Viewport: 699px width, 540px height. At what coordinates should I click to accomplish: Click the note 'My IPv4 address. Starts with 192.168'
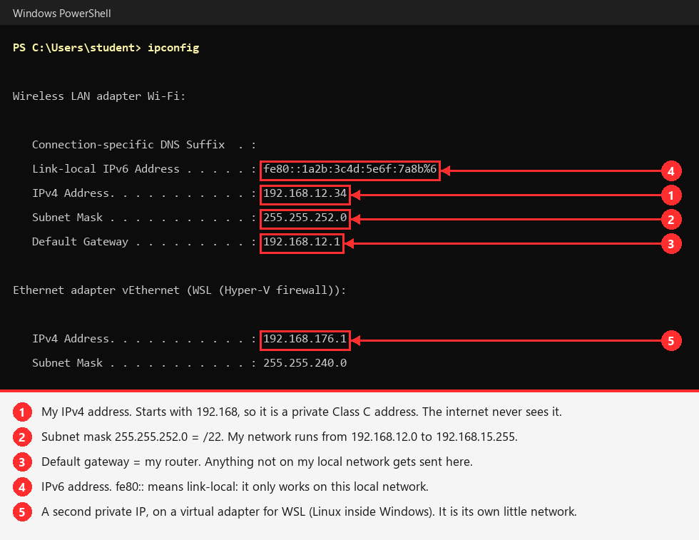coord(301,412)
